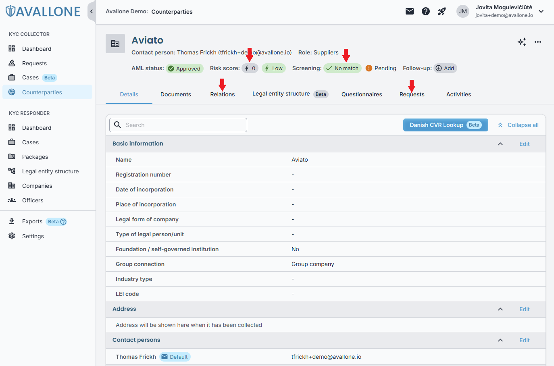Select Counterparties in the sidebar
This screenshot has height=366, width=554.
point(48,92)
